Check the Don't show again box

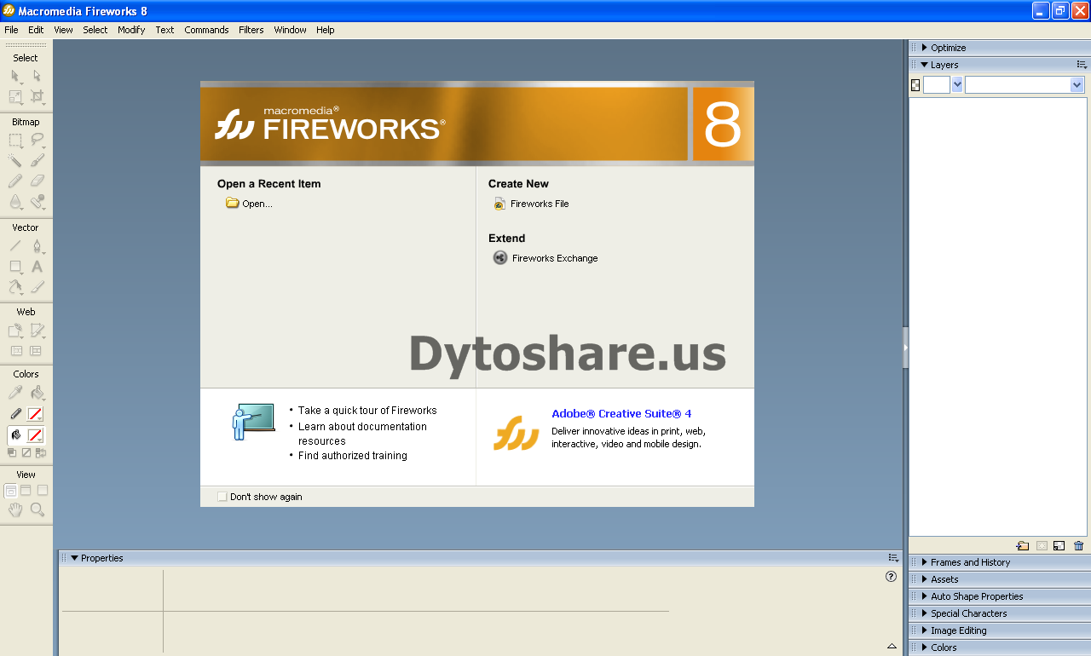pos(222,496)
